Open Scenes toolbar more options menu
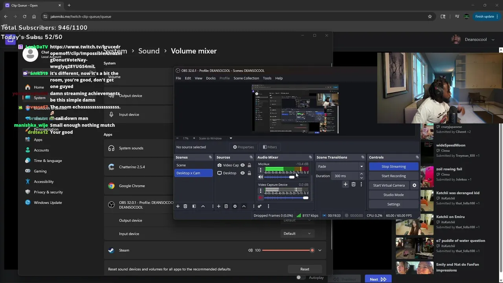This screenshot has width=503, height=283. [x=213, y=206]
